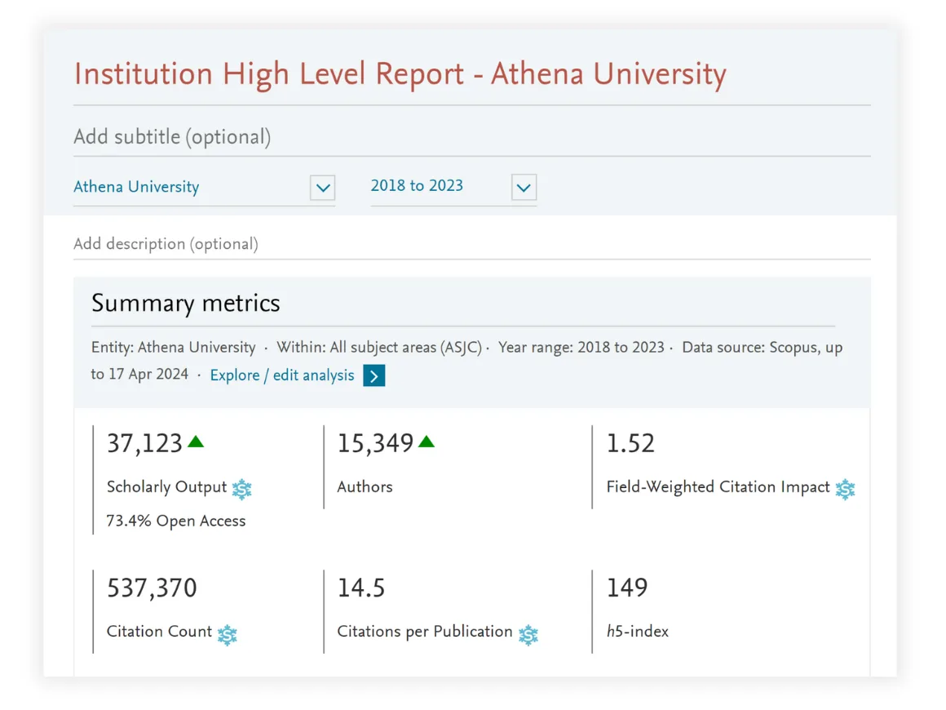The height and width of the screenshot is (710, 946).
Task: Open the Athena University institution dropdown
Action: point(323,188)
